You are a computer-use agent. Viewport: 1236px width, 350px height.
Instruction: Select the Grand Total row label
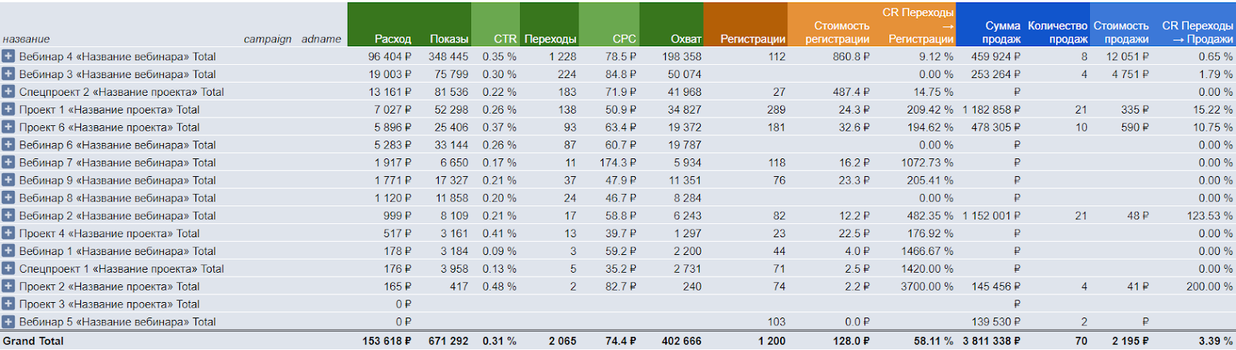(x=33, y=341)
